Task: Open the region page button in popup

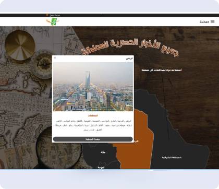Action: click(x=93, y=139)
